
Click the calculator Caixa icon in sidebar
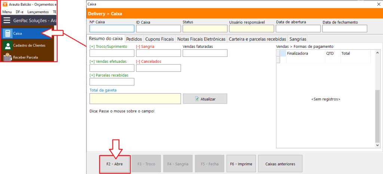(x=7, y=33)
